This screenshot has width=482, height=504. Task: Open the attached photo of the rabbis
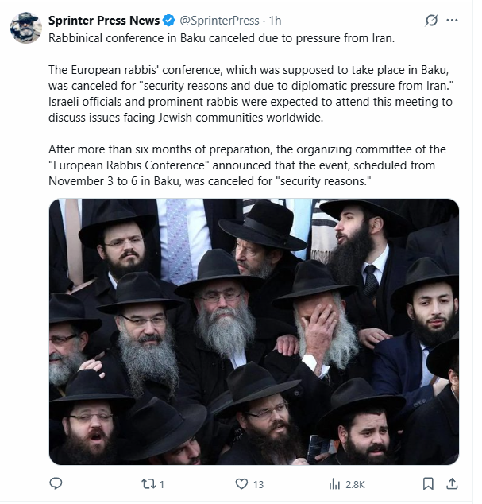[x=253, y=331]
